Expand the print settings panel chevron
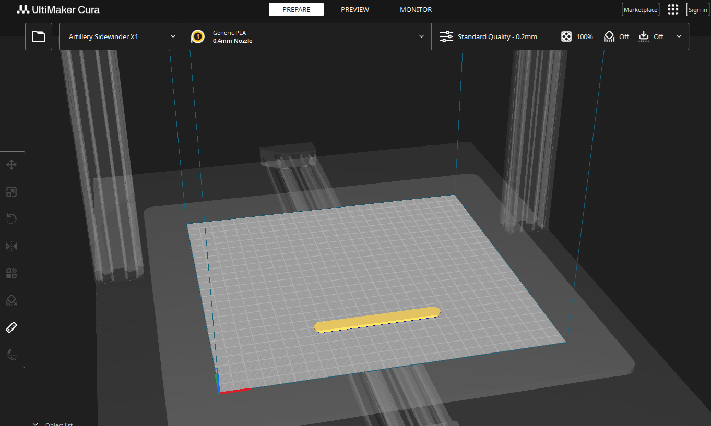The image size is (711, 426). 679,36
